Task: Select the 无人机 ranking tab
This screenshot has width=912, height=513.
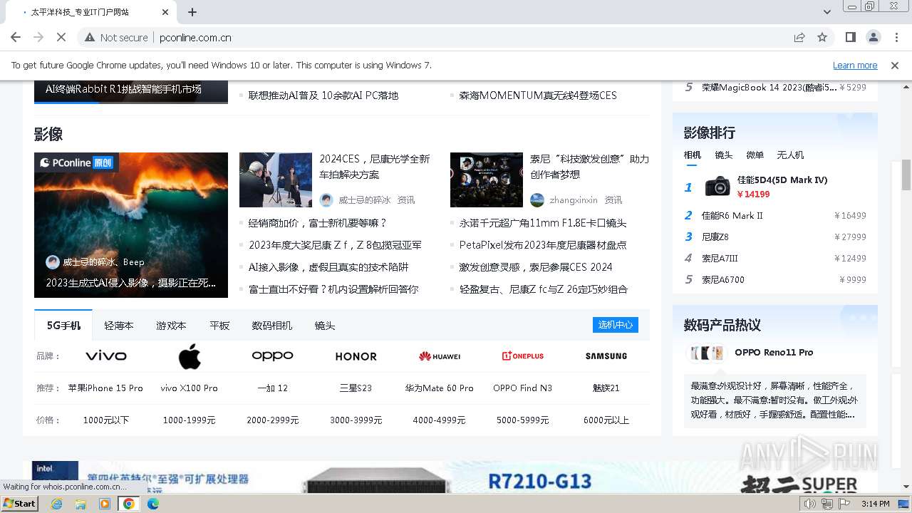Action: coord(790,155)
